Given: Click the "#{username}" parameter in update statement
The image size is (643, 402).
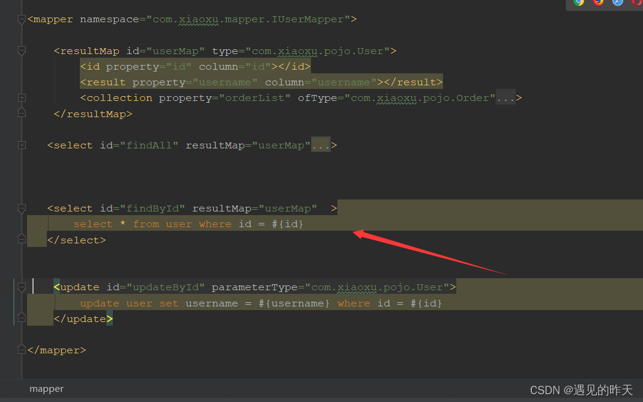Looking at the screenshot, I should pyautogui.click(x=294, y=303).
